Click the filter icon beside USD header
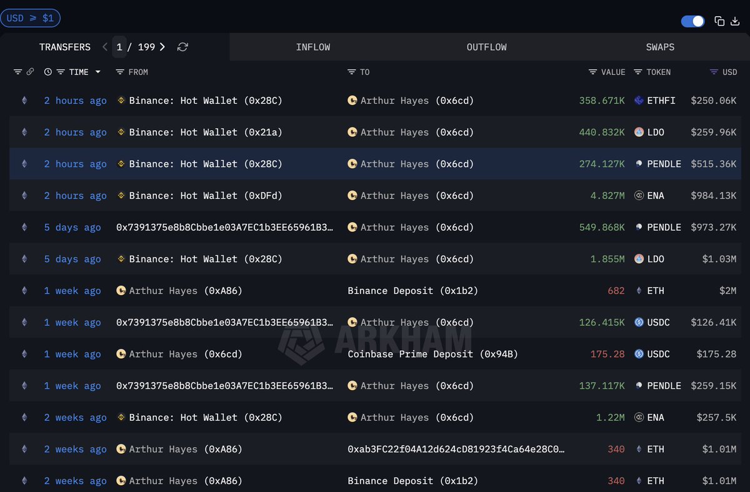Image resolution: width=750 pixels, height=492 pixels. tap(714, 72)
